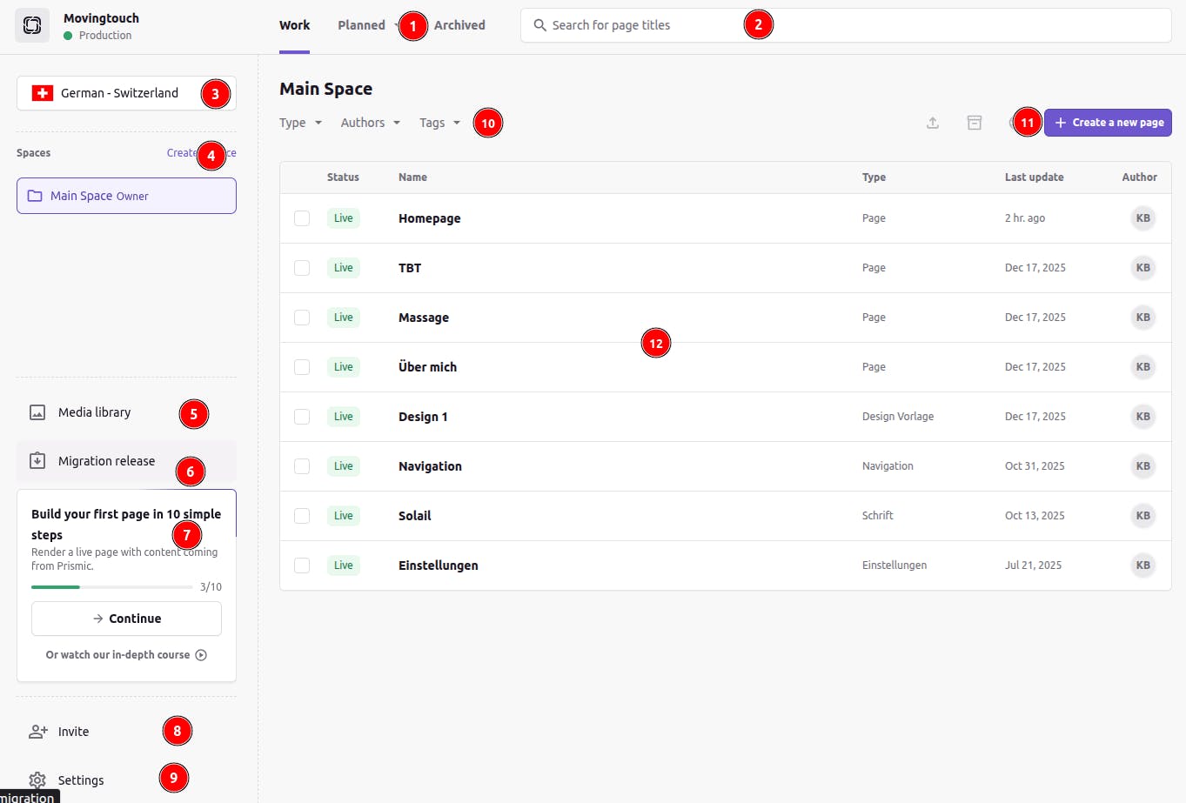Image resolution: width=1186 pixels, height=803 pixels.
Task: Open the Homepage page
Action: click(x=430, y=218)
